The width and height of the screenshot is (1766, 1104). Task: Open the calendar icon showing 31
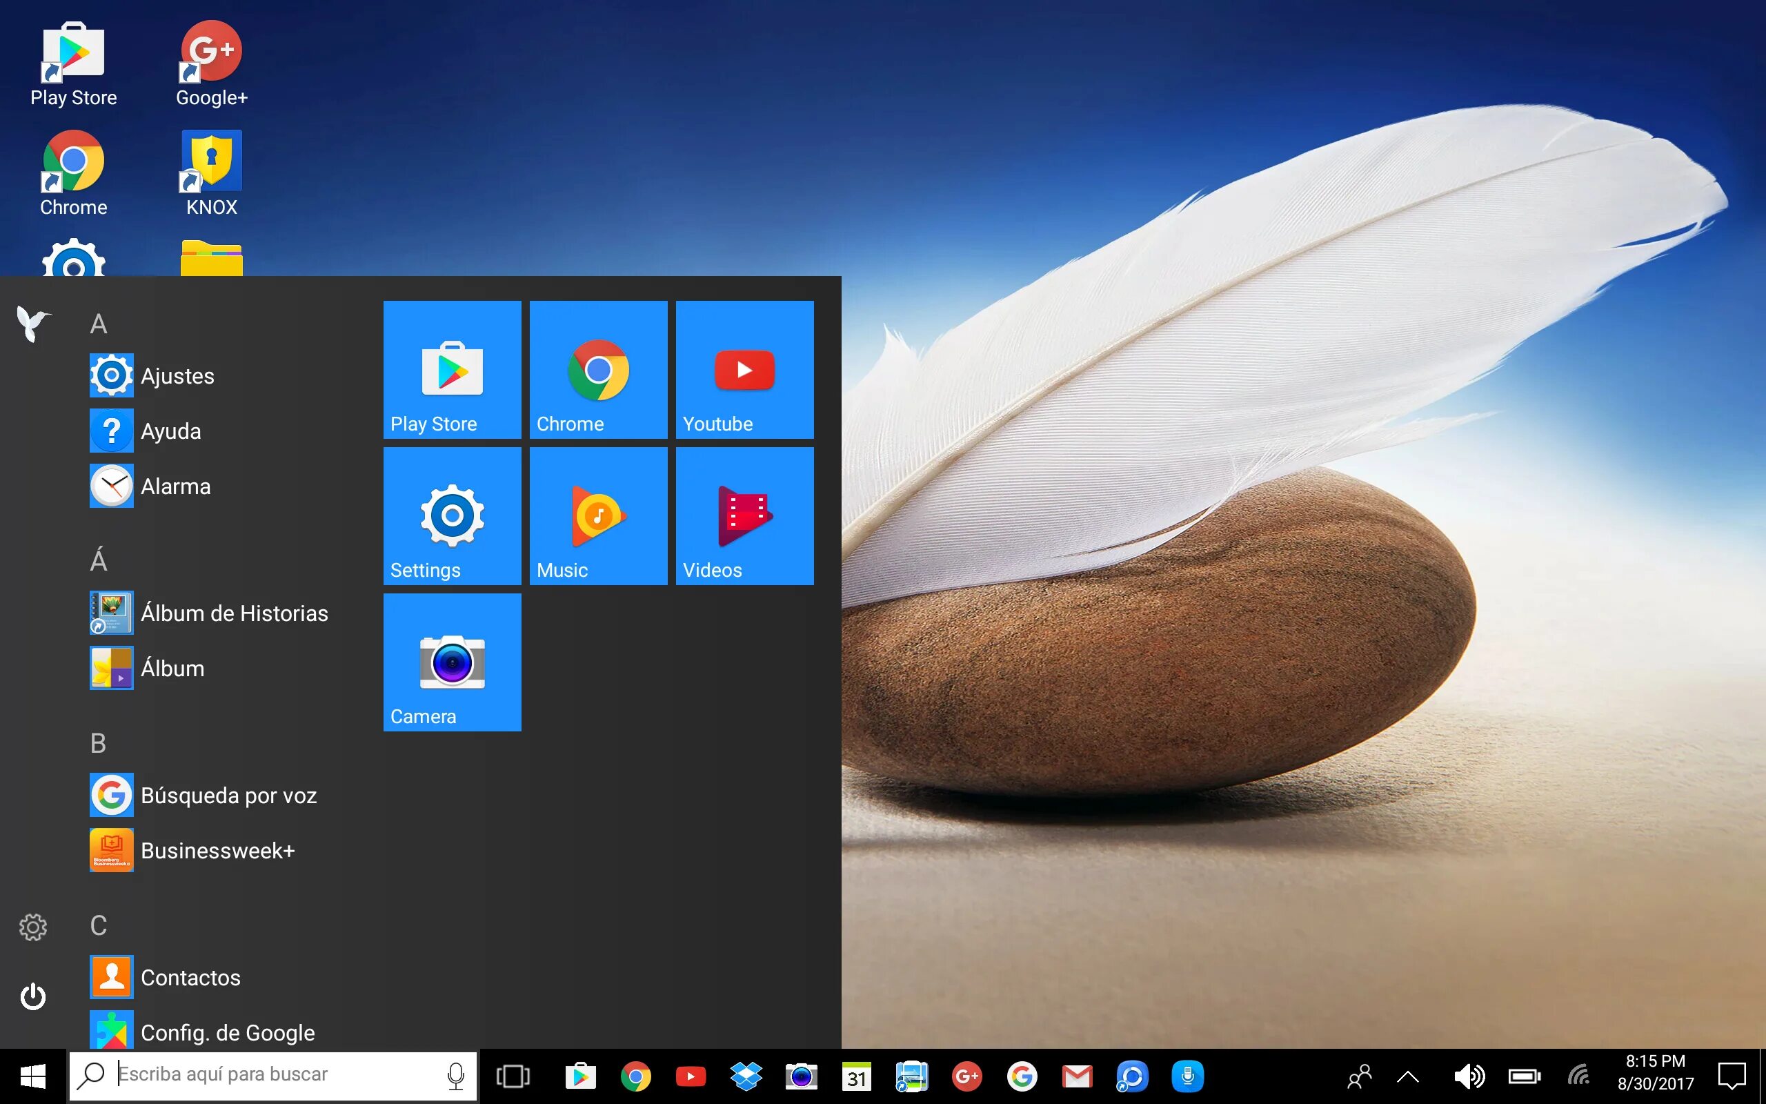[x=856, y=1076]
